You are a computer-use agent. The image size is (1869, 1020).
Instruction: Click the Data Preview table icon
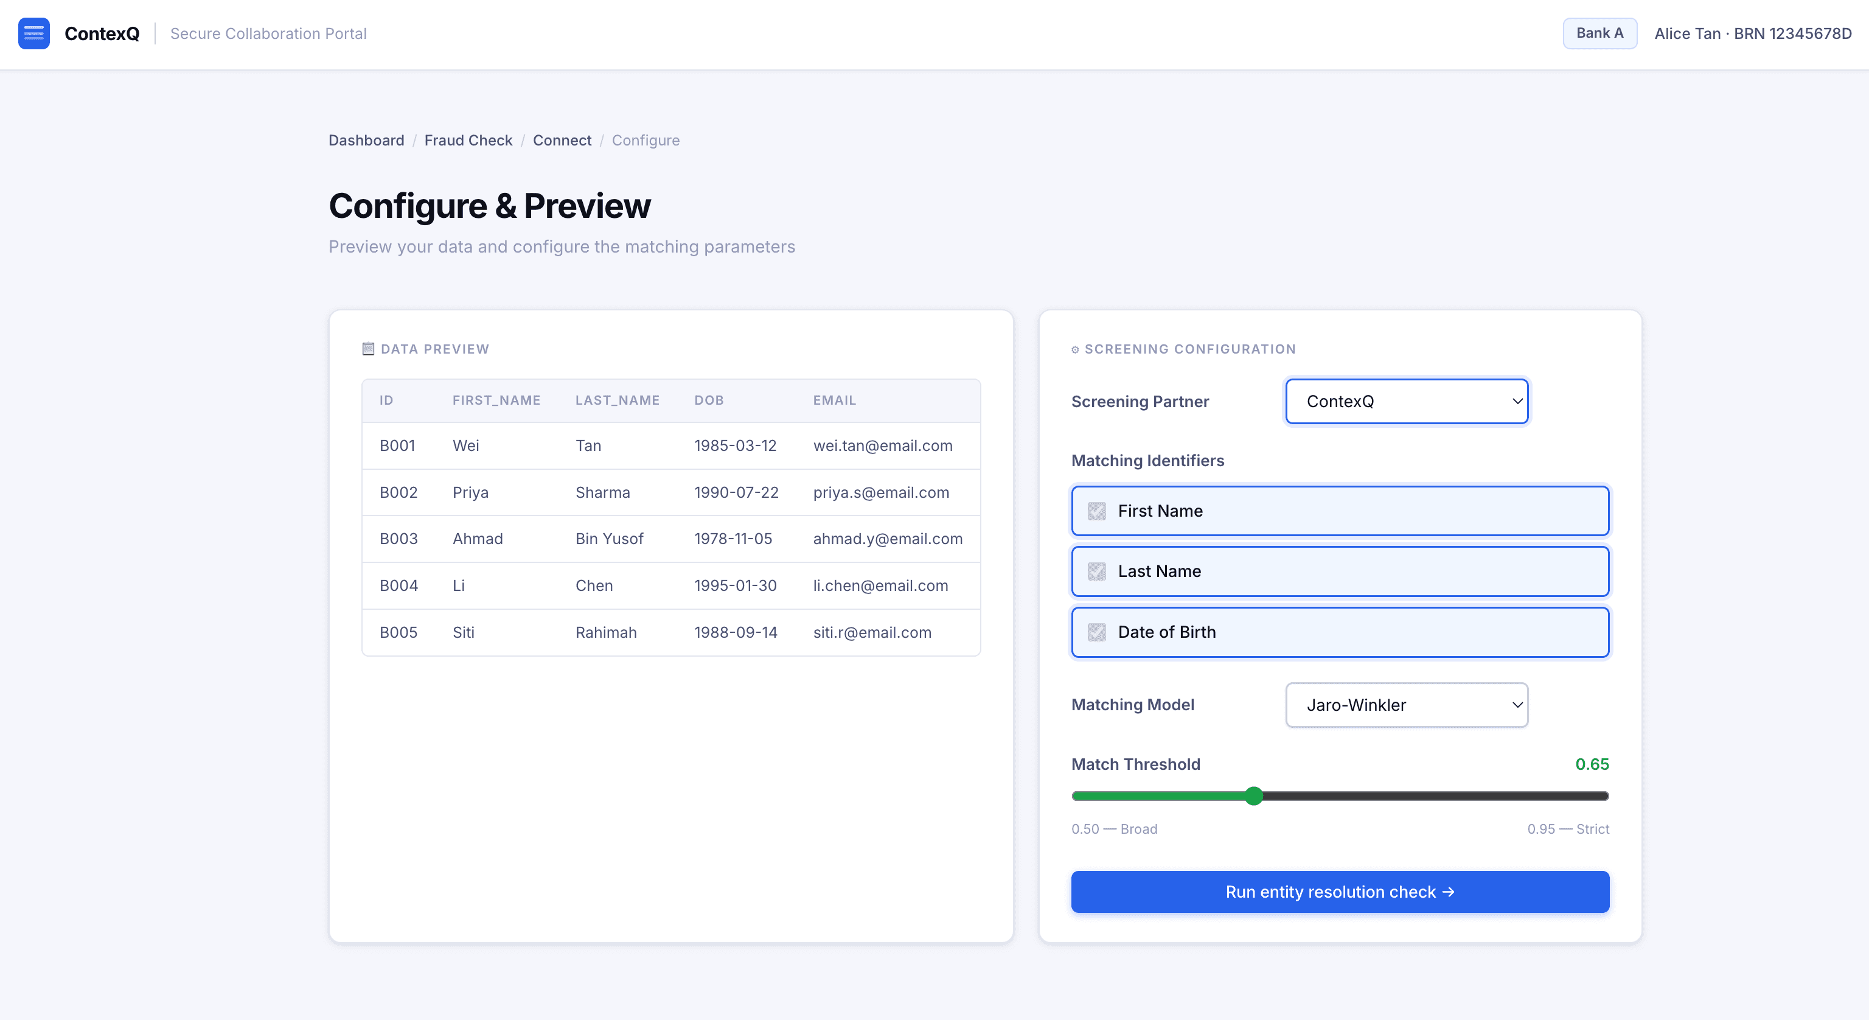point(368,349)
